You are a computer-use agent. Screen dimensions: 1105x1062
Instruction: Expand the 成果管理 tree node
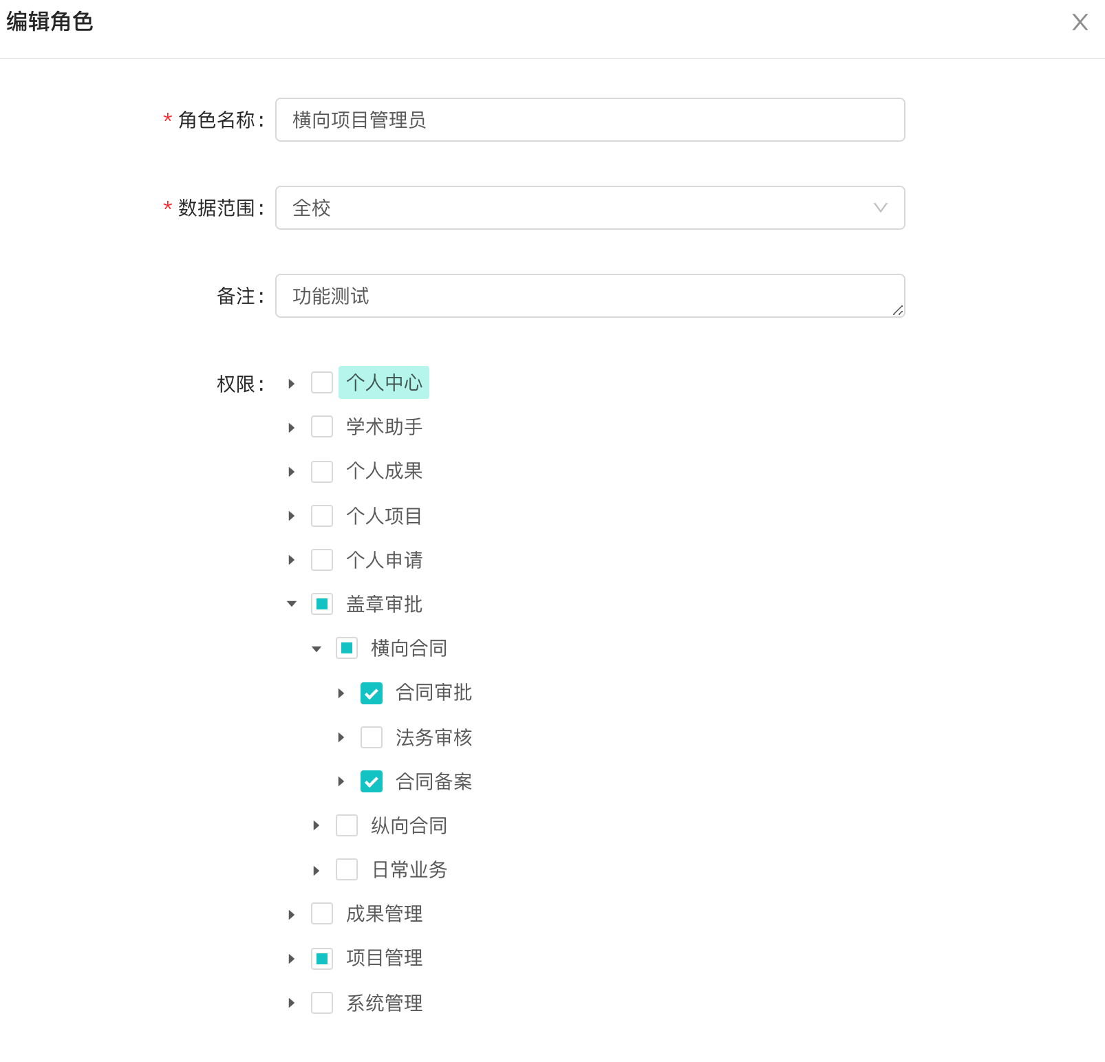(292, 914)
